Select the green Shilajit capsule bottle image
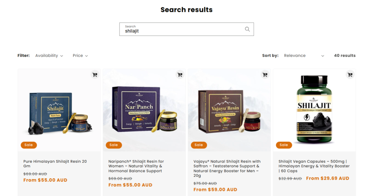This screenshot has width=370, height=196. [314, 109]
